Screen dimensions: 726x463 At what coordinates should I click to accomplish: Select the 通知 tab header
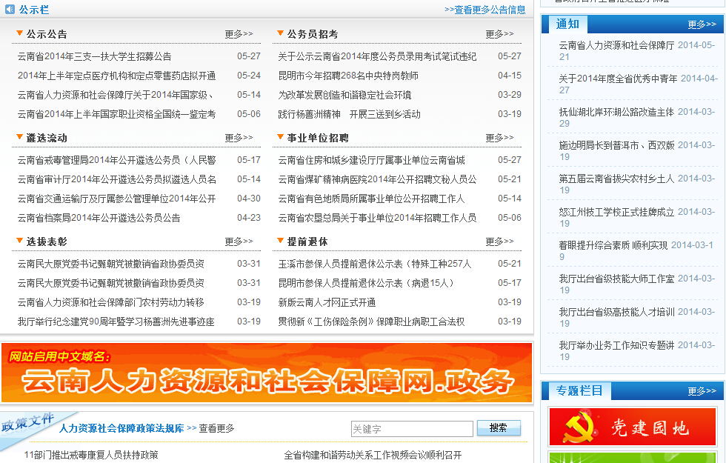tap(567, 24)
